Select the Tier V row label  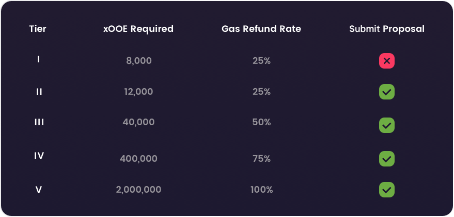click(x=39, y=190)
